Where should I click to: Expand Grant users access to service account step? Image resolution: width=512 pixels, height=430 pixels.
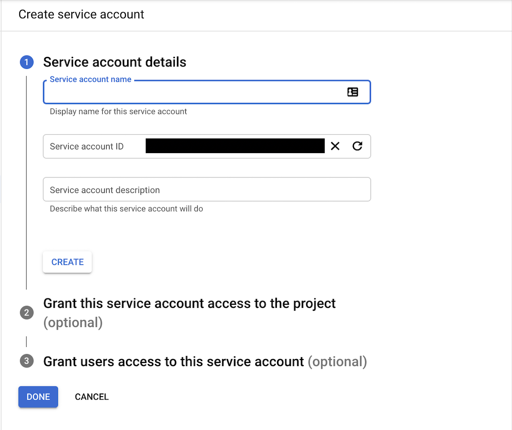point(173,362)
